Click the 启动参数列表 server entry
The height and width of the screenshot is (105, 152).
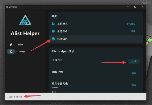click(x=55, y=87)
